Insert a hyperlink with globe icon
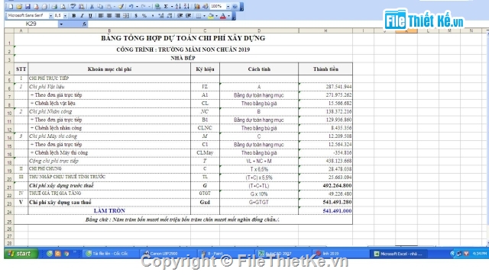The image size is (489, 275). (157, 7)
